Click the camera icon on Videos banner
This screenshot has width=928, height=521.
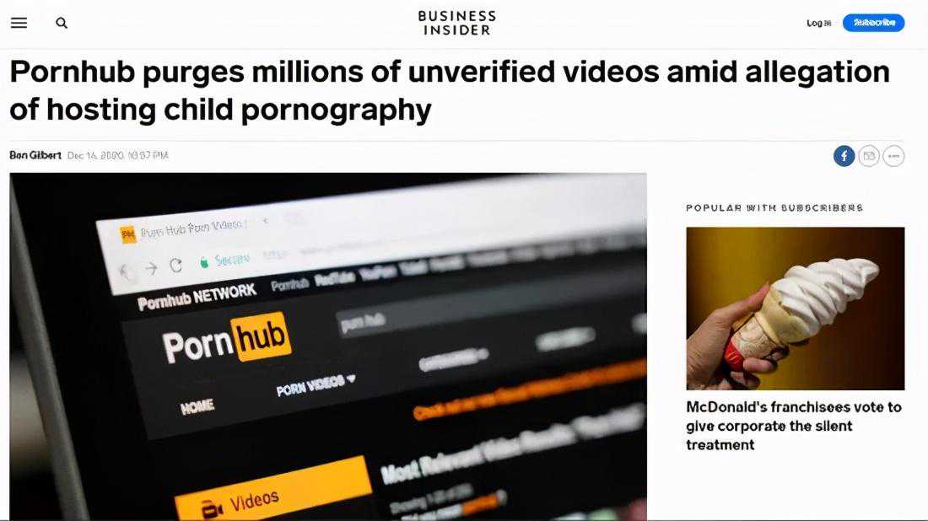click(x=211, y=509)
